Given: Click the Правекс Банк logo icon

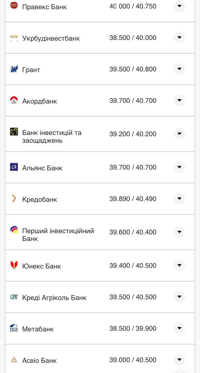Looking at the screenshot, I should (x=14, y=5).
